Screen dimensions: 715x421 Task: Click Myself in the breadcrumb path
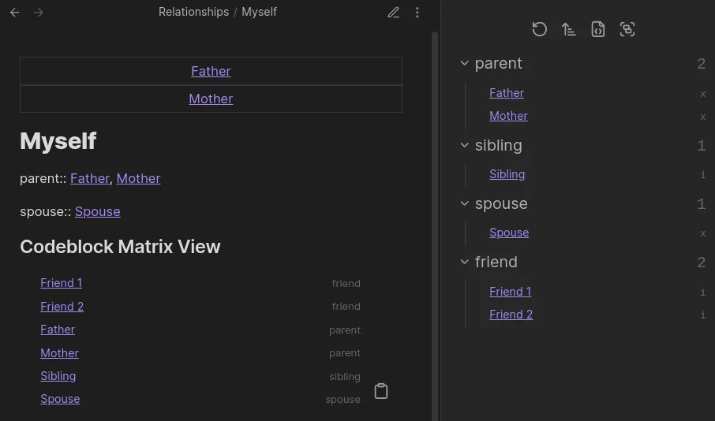click(259, 12)
